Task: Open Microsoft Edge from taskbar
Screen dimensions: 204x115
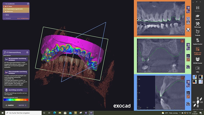Action: [55, 113]
